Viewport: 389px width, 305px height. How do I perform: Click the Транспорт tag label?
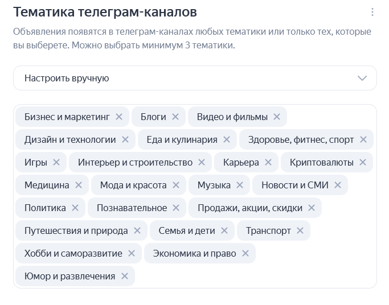point(268,230)
